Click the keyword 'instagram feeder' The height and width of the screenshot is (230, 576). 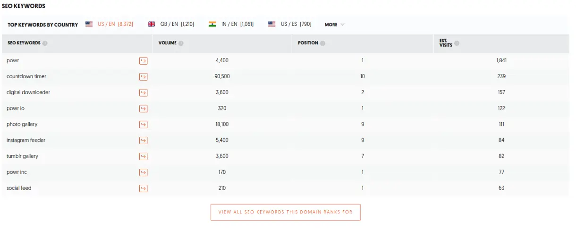point(26,140)
